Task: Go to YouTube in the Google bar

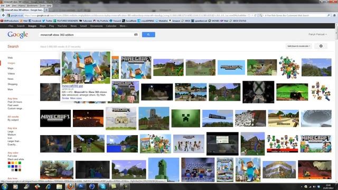Action: point(62,26)
